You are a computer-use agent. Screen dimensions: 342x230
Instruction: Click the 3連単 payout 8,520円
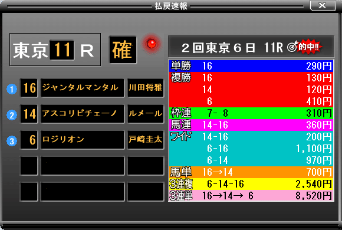coord(314,196)
